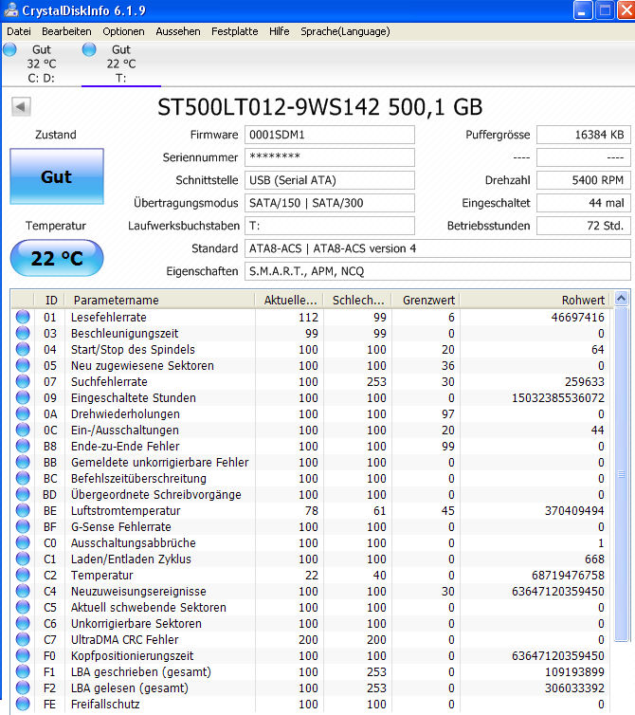Click the scrollbar up arrow of the SMART list
Viewport: 635px width, 715px height.
pyautogui.click(x=621, y=299)
